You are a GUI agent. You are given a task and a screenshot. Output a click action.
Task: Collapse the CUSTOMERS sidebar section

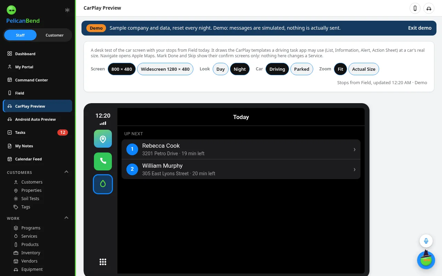[x=67, y=172]
